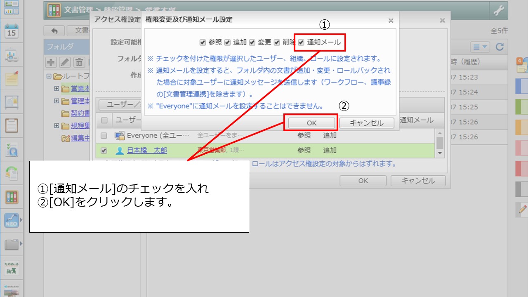Image resolution: width=528 pixels, height=297 pixels.
Task: Open the gray folder icon in left sidebar
Action: (x=12, y=245)
